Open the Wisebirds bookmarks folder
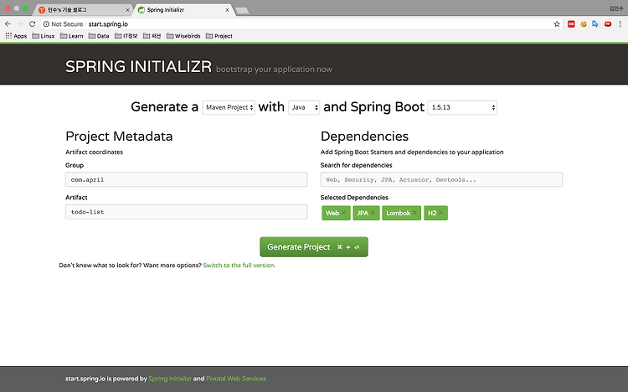The height and width of the screenshot is (392, 628). point(183,36)
